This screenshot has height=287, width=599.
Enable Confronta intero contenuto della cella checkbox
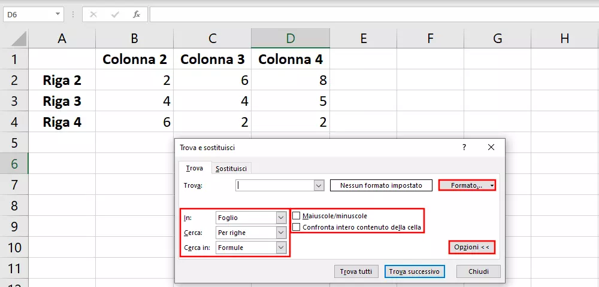[x=296, y=227]
